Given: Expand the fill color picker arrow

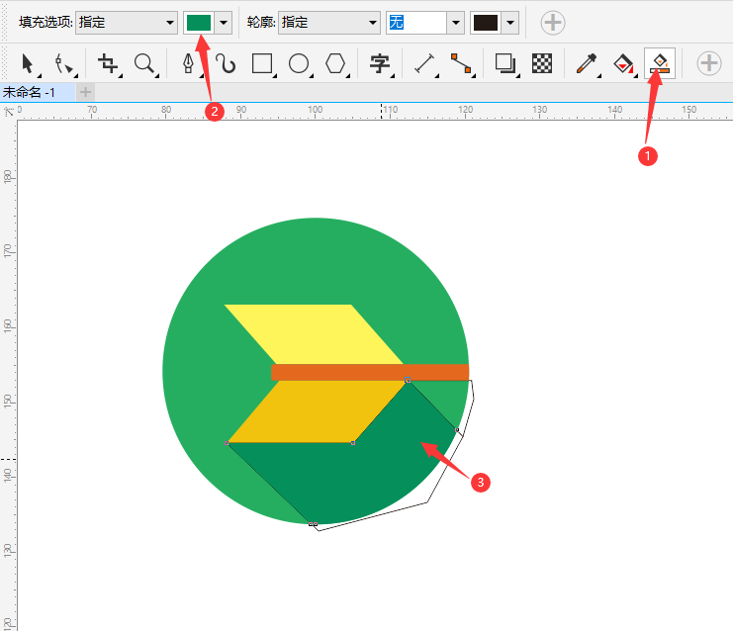Looking at the screenshot, I should click(224, 23).
